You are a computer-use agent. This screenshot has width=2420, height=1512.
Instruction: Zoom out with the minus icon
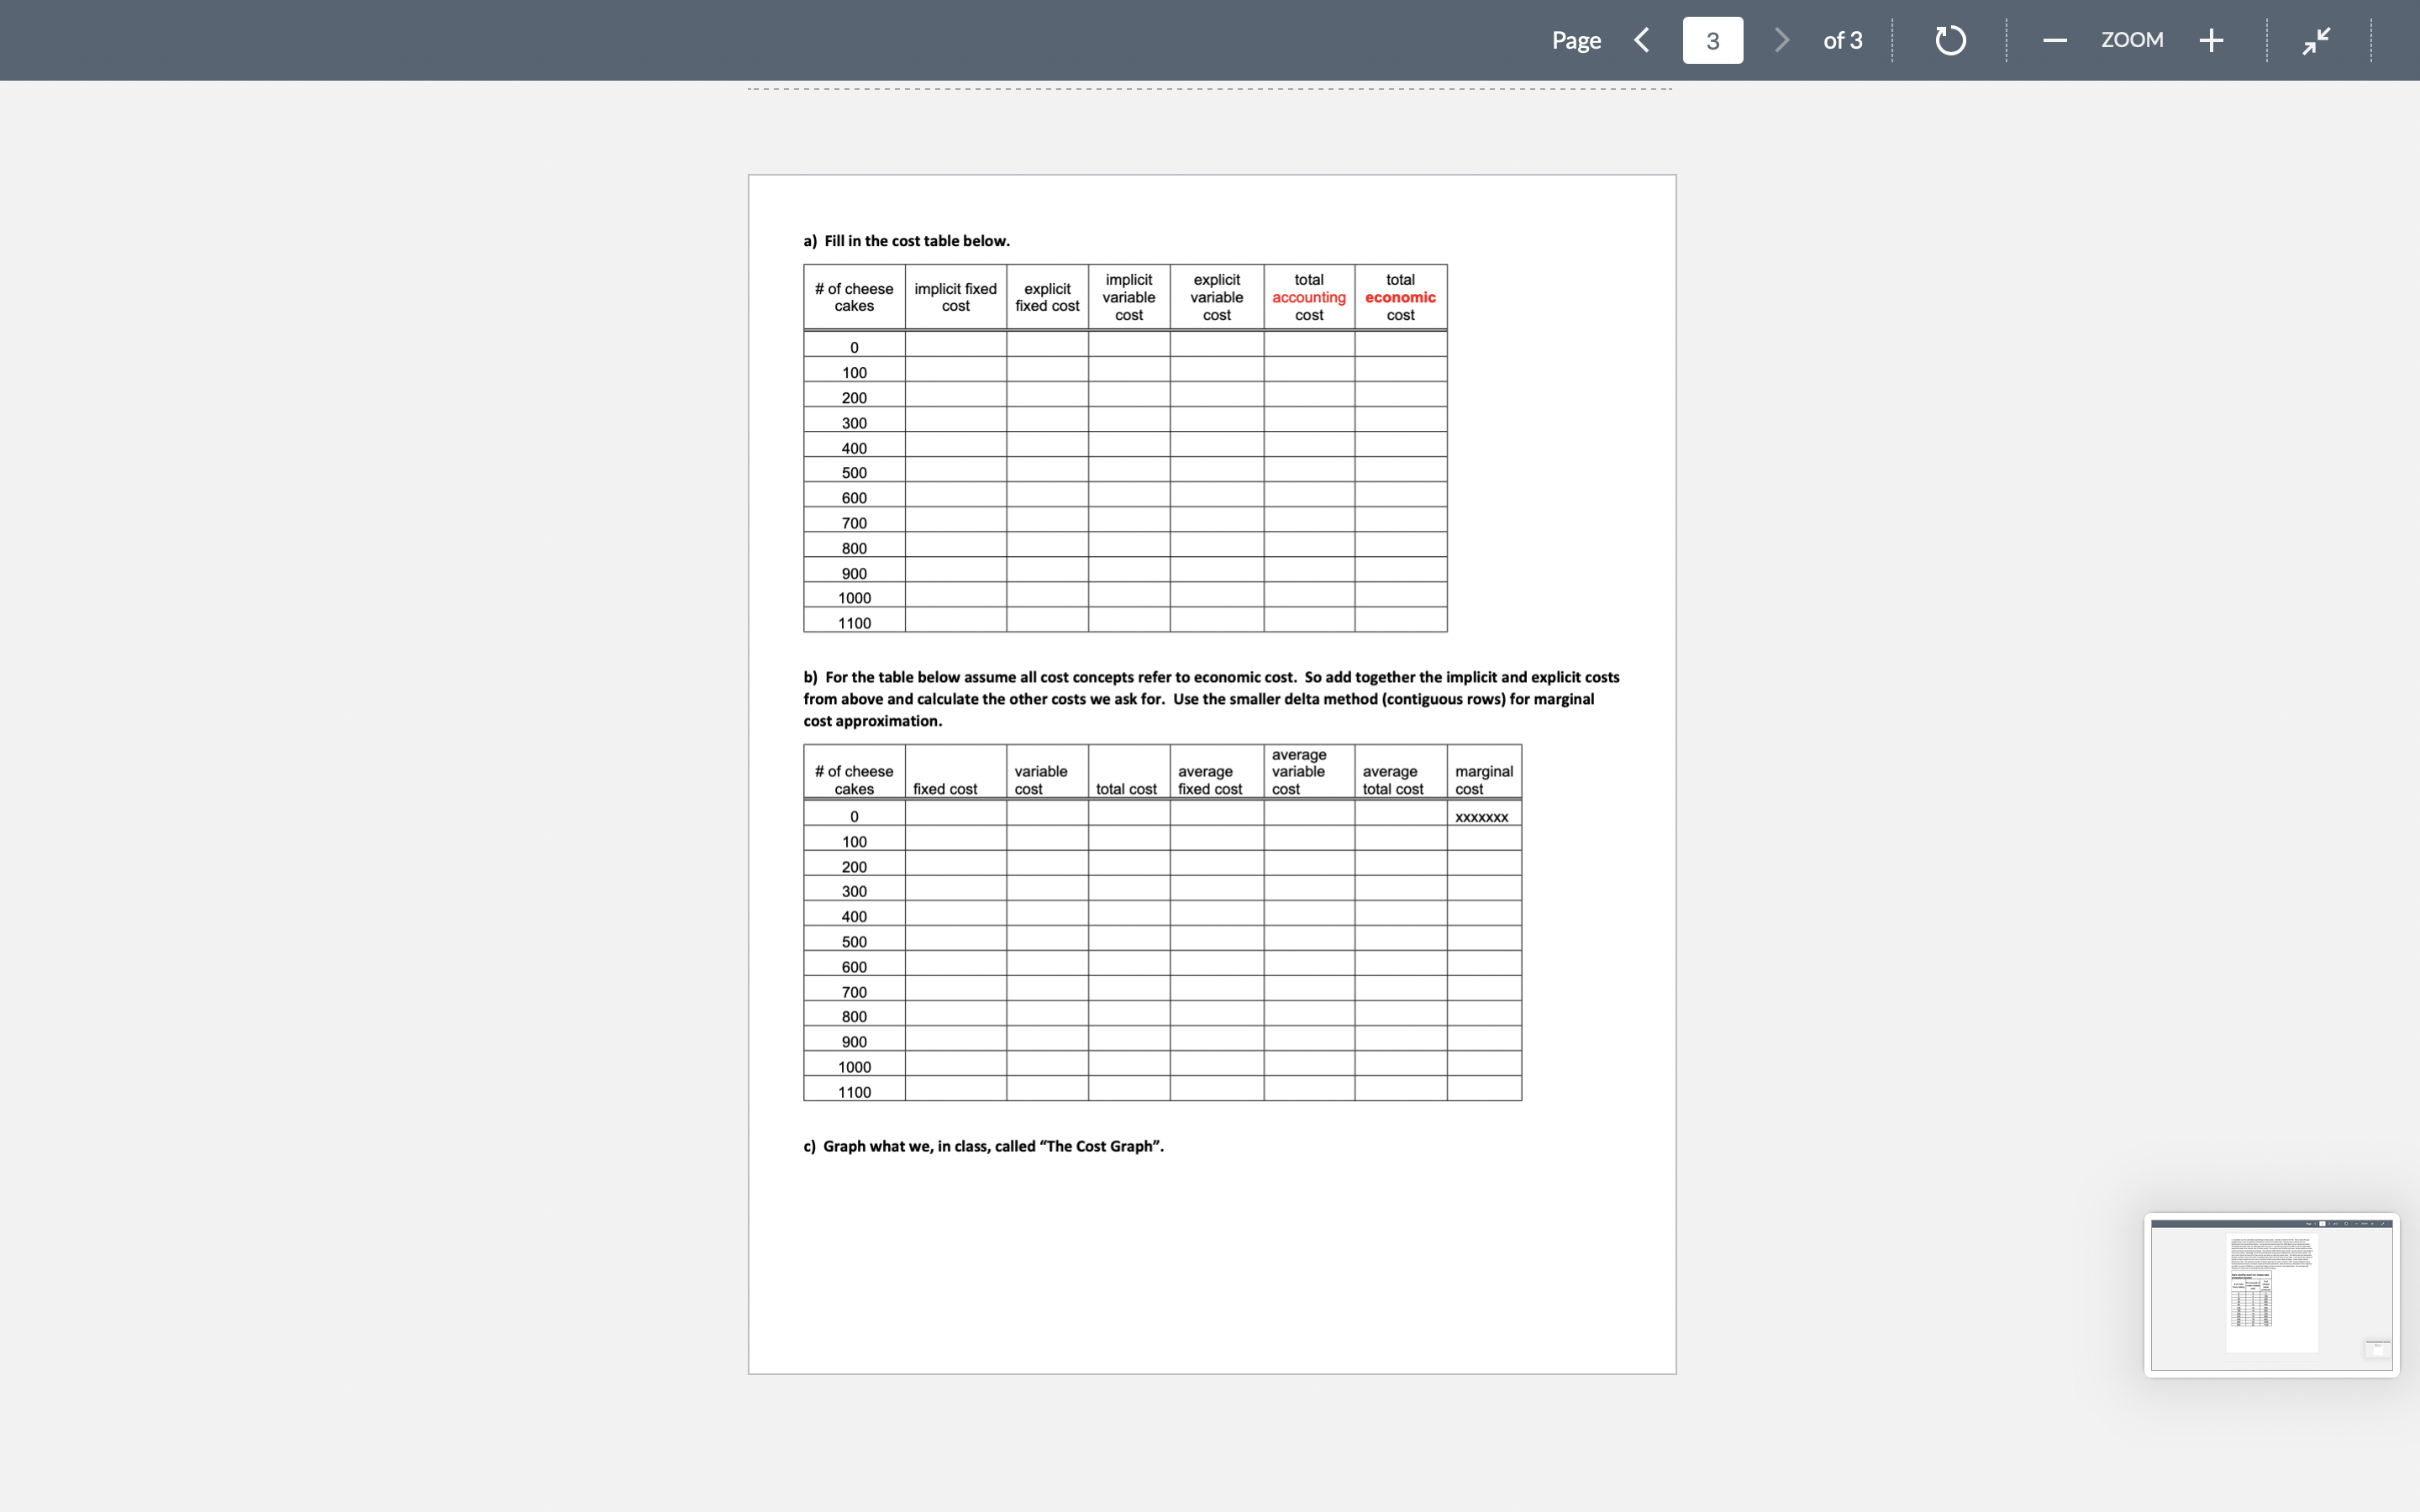pyautogui.click(x=2055, y=40)
